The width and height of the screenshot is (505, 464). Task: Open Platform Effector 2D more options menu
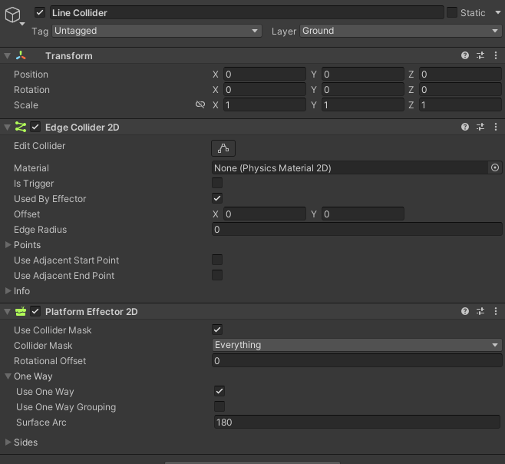(495, 312)
